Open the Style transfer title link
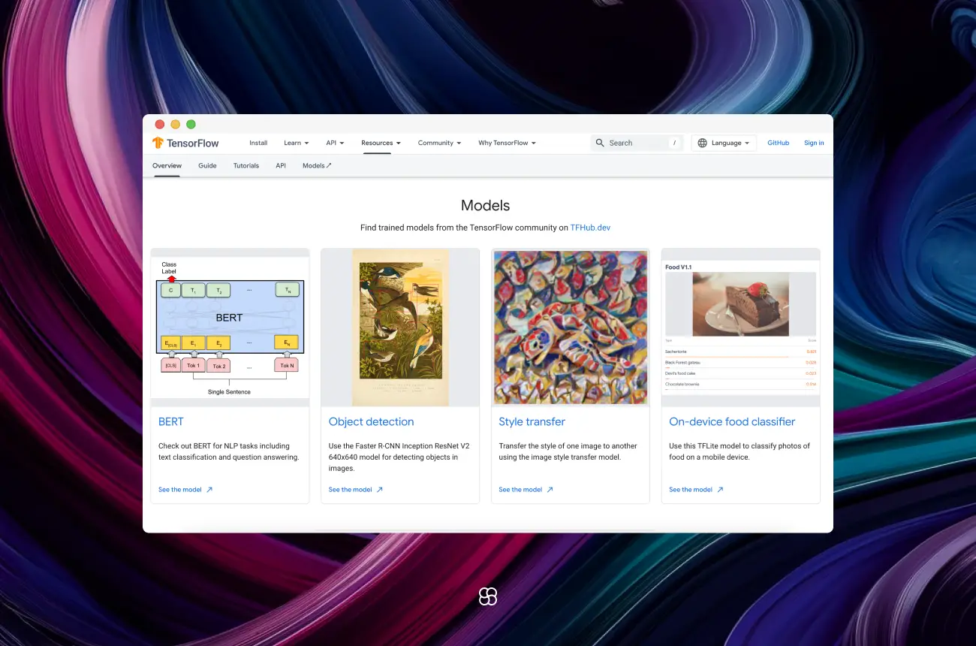976x646 pixels. point(532,422)
